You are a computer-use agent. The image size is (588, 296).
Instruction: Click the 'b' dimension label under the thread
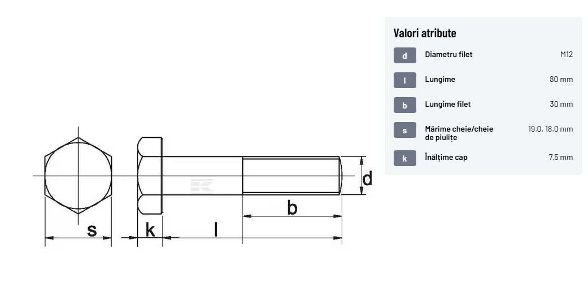tap(291, 208)
